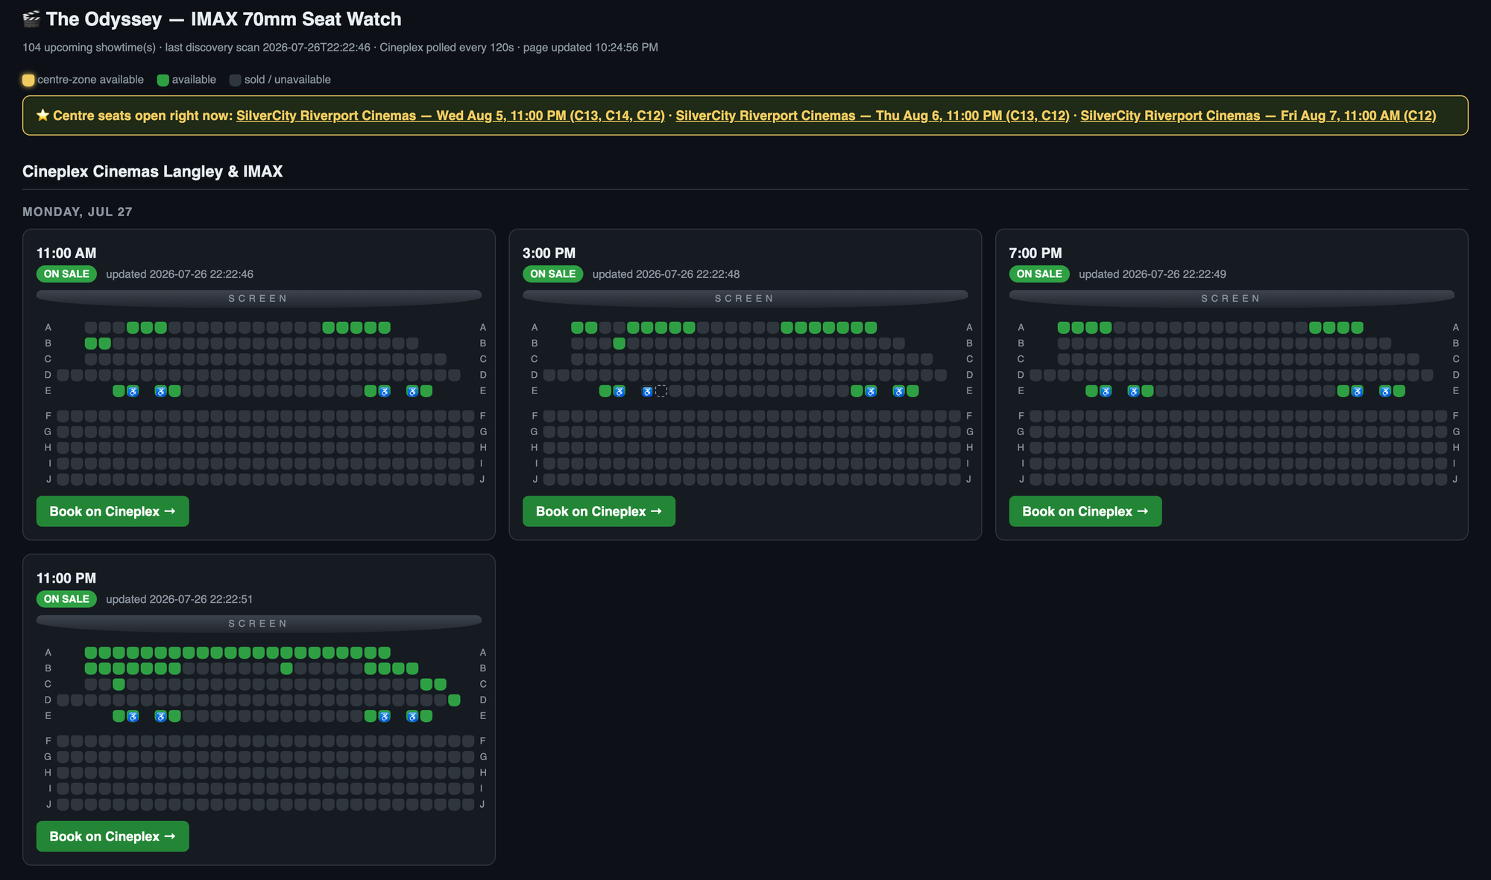Viewport: 1491px width, 880px height.
Task: Open SilverCity Riverport Fri Aug 7 11:00 AM link
Action: (x=1258, y=115)
